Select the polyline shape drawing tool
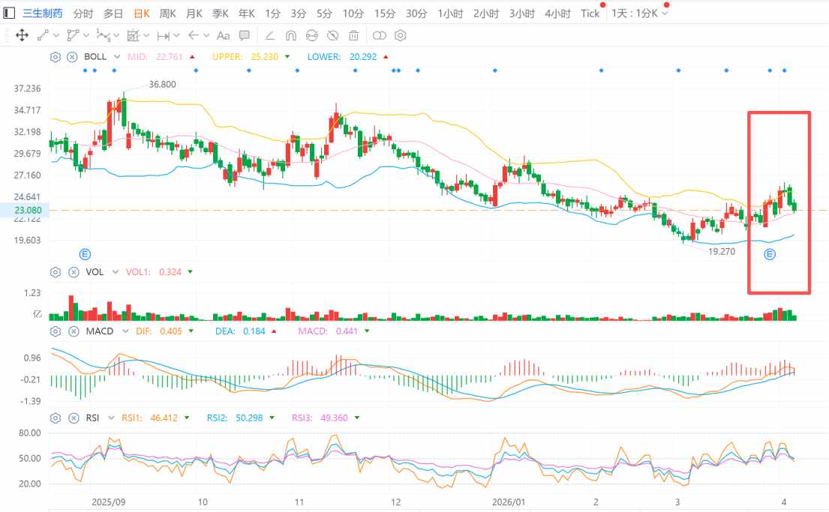The width and height of the screenshot is (829, 512). tap(73, 35)
